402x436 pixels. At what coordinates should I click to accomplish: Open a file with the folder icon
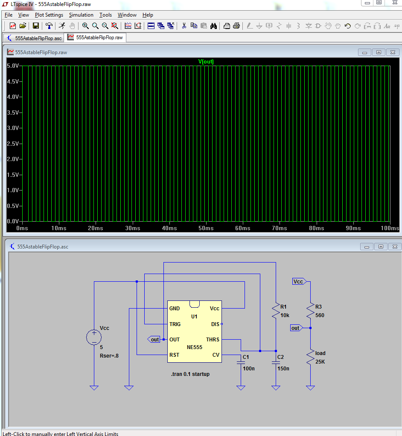point(23,26)
